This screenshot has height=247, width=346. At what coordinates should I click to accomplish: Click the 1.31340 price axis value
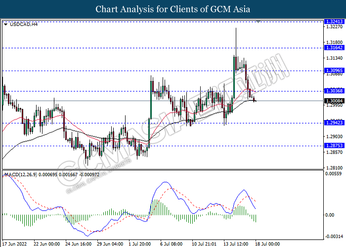(334, 58)
